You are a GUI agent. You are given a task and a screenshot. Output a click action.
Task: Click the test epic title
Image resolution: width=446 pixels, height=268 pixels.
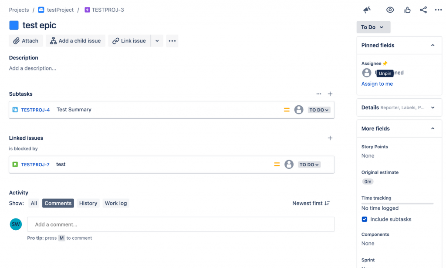click(40, 25)
